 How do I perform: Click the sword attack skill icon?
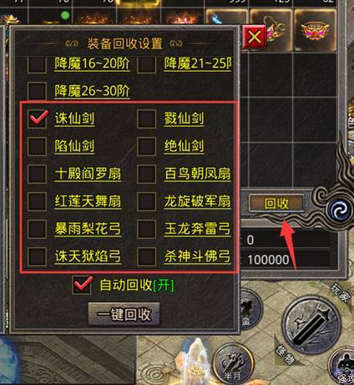(311, 326)
